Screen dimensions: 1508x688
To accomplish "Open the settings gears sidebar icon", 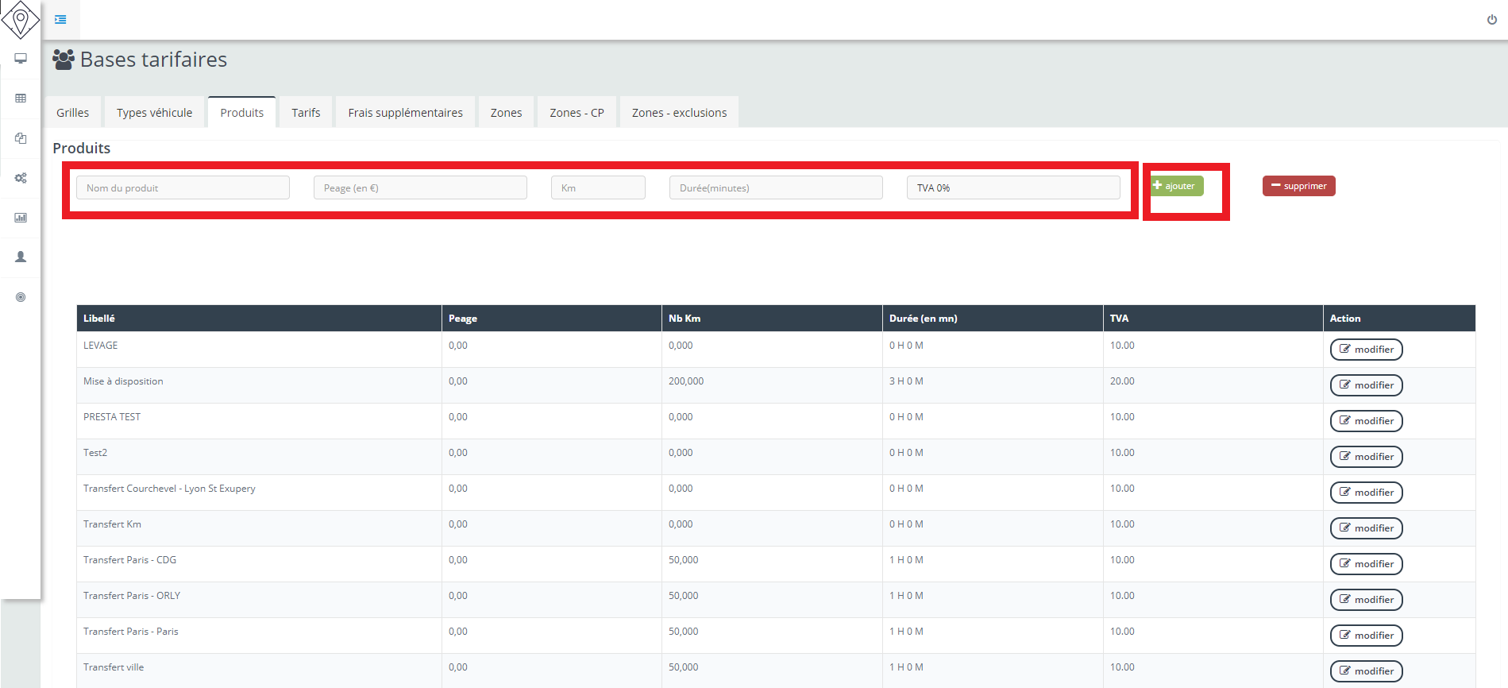I will [21, 178].
